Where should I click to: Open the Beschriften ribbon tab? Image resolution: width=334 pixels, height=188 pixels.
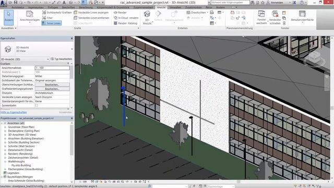tap(68, 7)
